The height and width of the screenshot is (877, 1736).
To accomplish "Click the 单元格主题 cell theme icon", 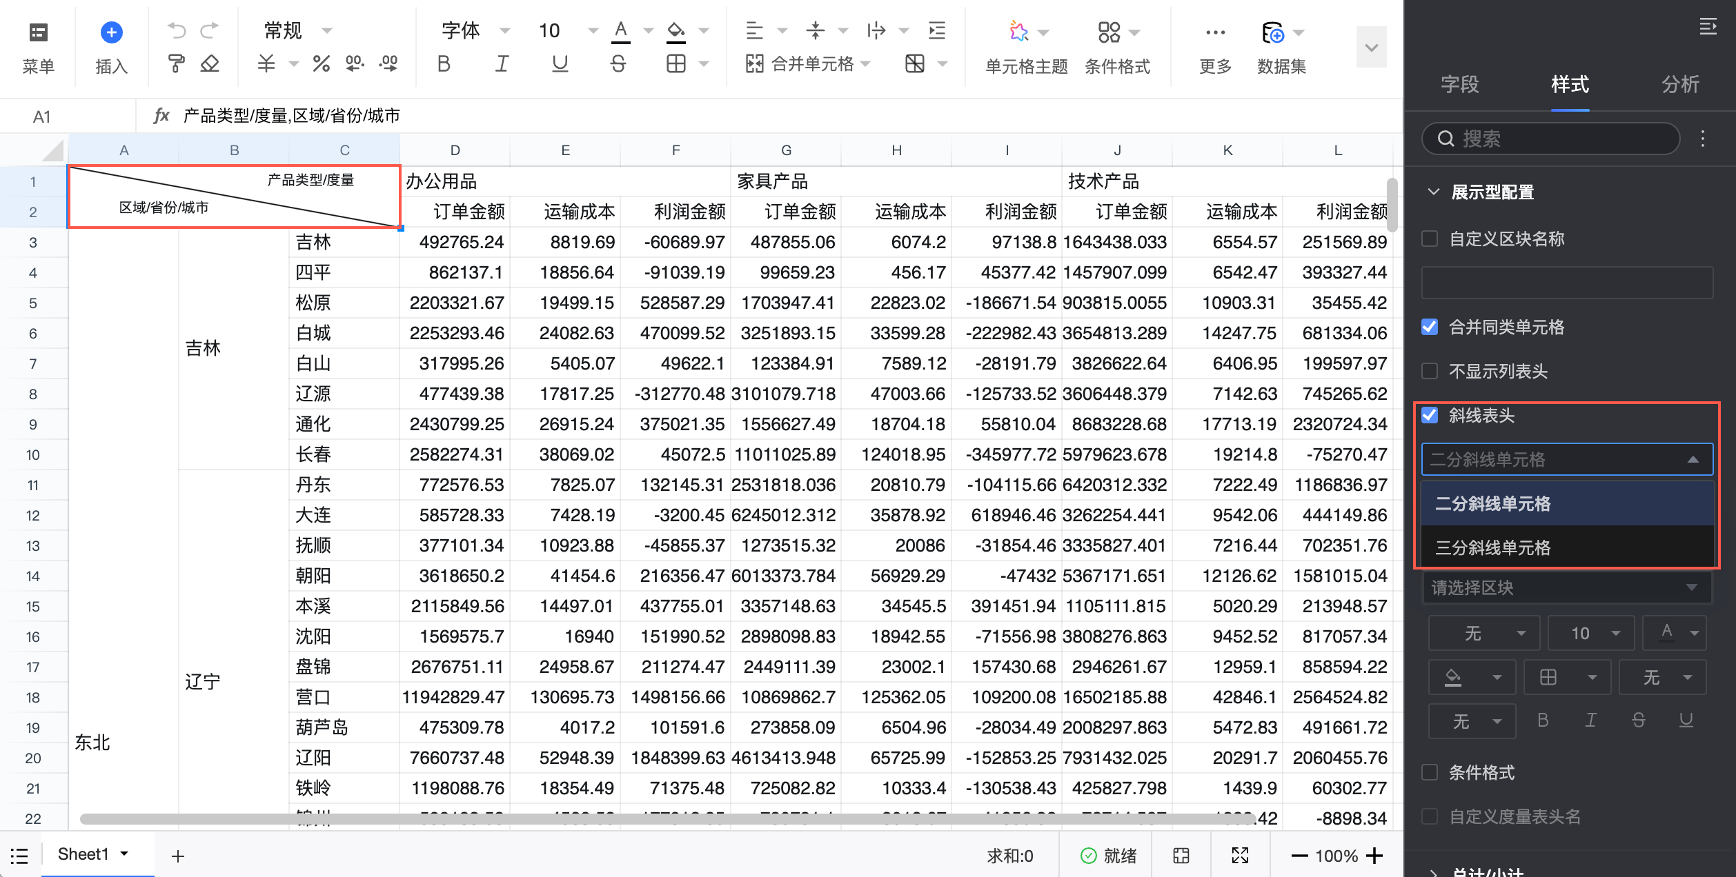I will click(x=1019, y=32).
